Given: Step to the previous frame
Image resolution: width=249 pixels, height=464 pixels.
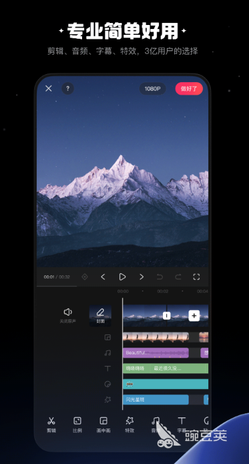Looking at the screenshot, I should pyautogui.click(x=103, y=277).
